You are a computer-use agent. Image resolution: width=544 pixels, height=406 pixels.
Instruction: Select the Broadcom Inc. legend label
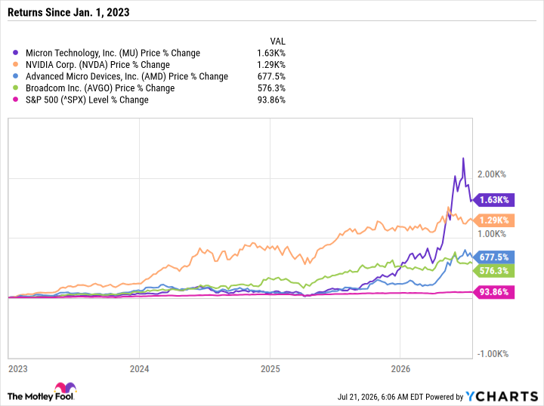(x=100, y=88)
